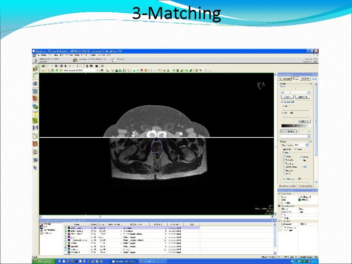Switch to the Image tab in right panel
The image size is (352, 264).
(x=295, y=79)
